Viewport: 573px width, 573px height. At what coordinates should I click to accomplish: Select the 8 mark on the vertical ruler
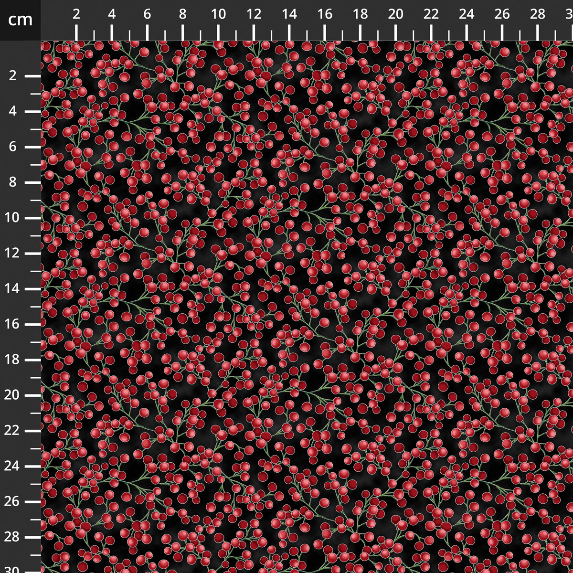12,182
